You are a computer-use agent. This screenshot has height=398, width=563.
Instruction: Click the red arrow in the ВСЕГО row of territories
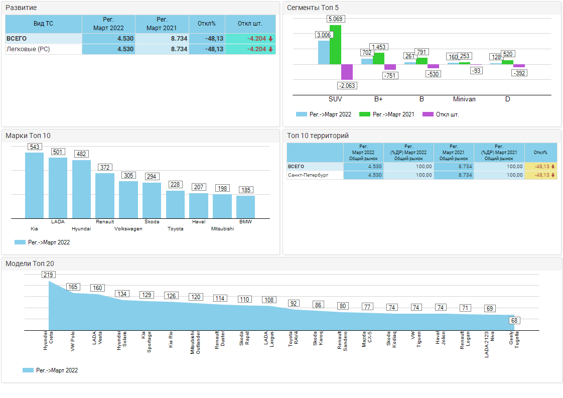click(x=553, y=167)
